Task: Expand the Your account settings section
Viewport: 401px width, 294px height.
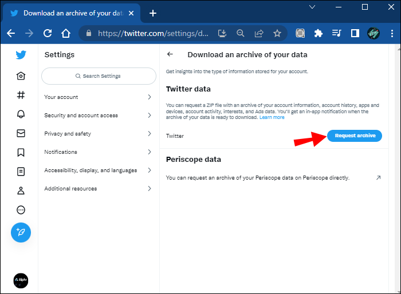Action: [x=98, y=97]
